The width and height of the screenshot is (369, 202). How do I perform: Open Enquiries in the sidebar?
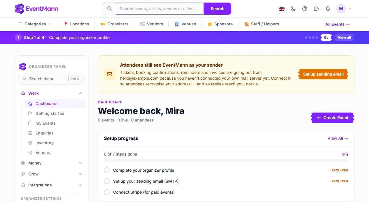[55, 133]
